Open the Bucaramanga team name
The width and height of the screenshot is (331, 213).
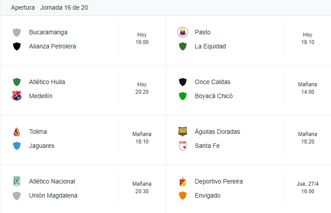[48, 32]
